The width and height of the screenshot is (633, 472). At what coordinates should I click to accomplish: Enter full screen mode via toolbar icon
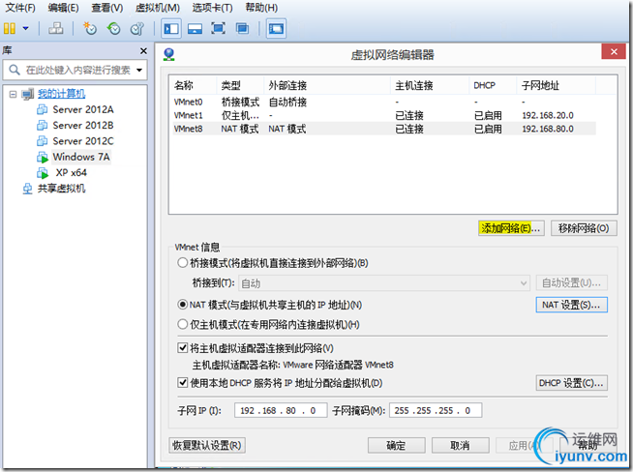tap(219, 28)
